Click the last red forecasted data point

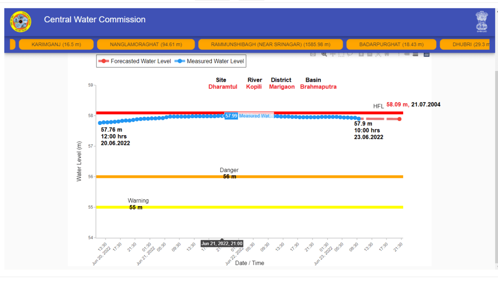[x=399, y=119]
